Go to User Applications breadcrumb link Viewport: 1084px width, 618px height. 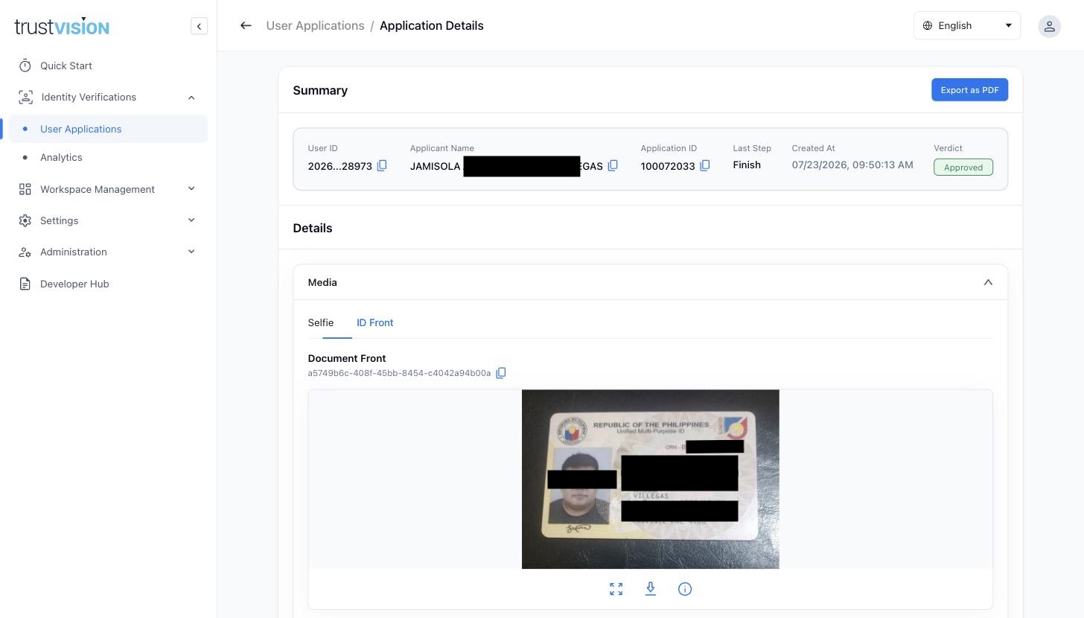point(315,25)
